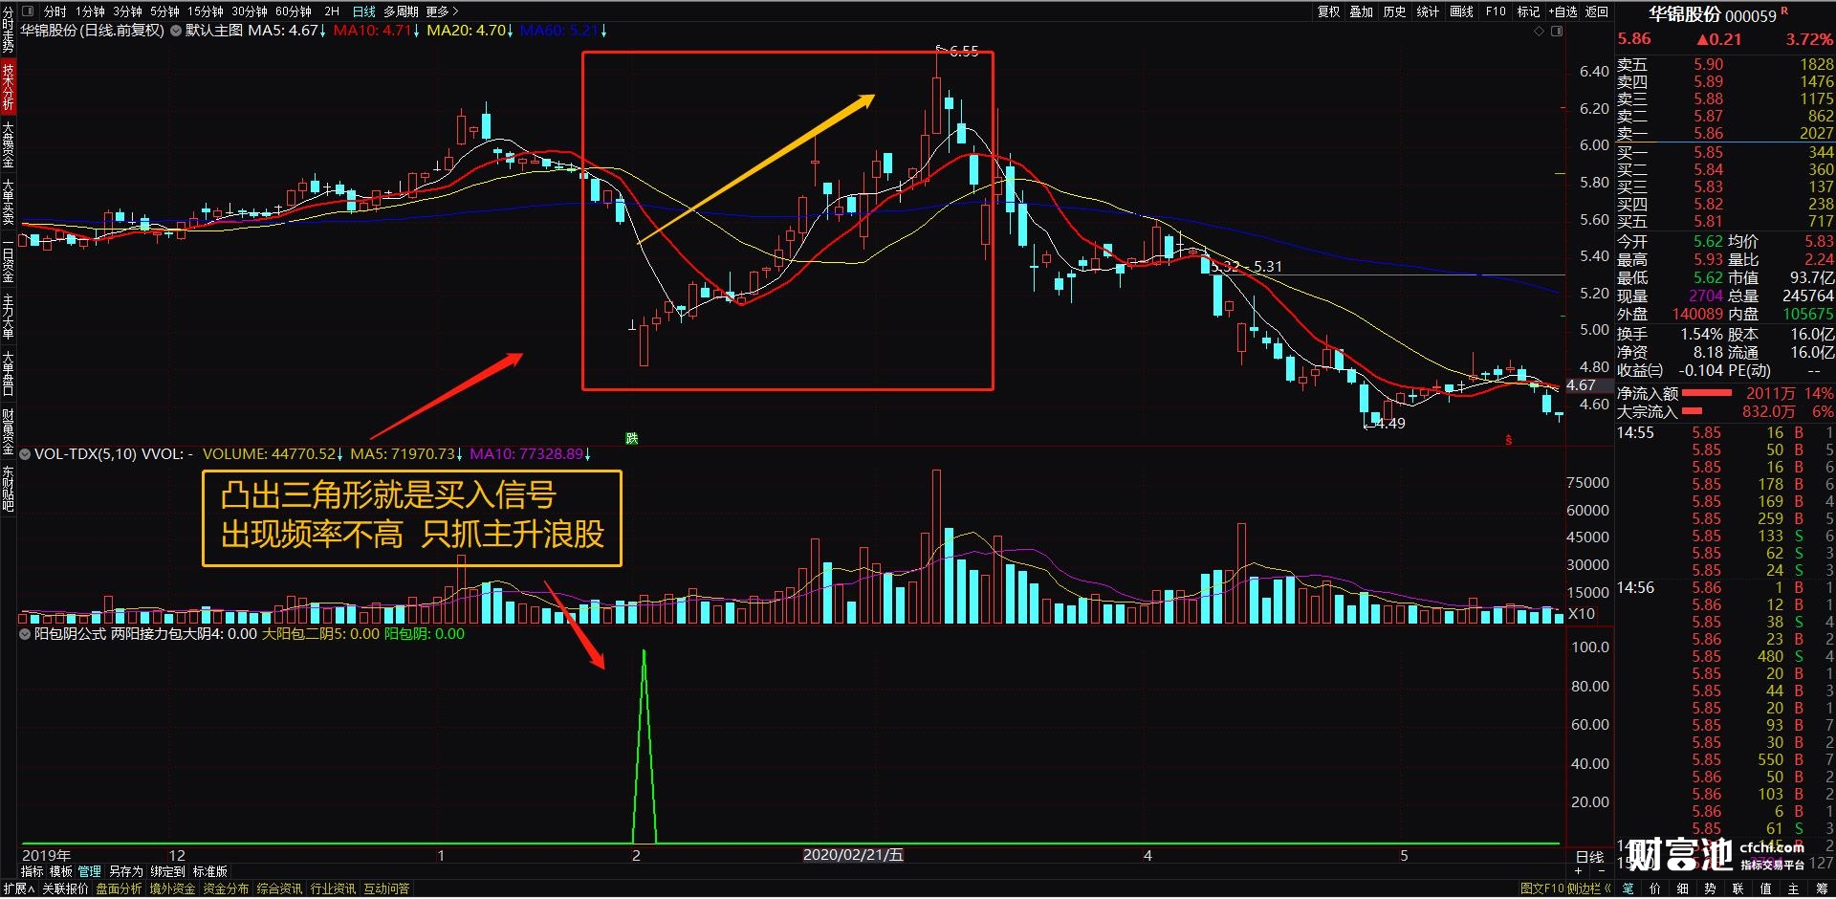The width and height of the screenshot is (1836, 899).
Task: Open the 笔 tab in the bottom-right bar
Action: [x=1628, y=888]
